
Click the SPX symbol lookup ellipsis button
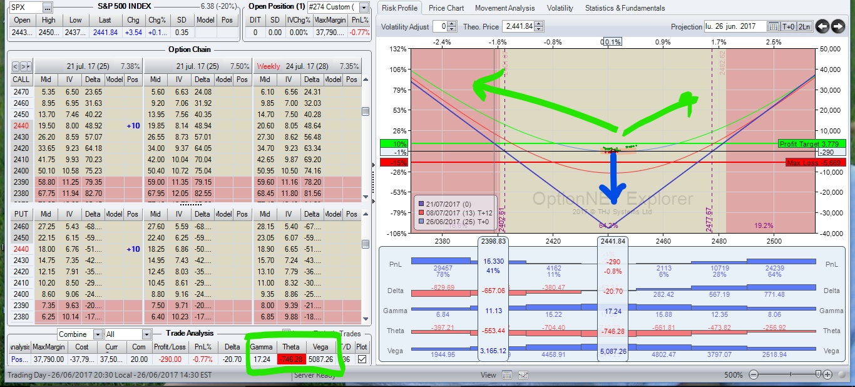point(48,7)
